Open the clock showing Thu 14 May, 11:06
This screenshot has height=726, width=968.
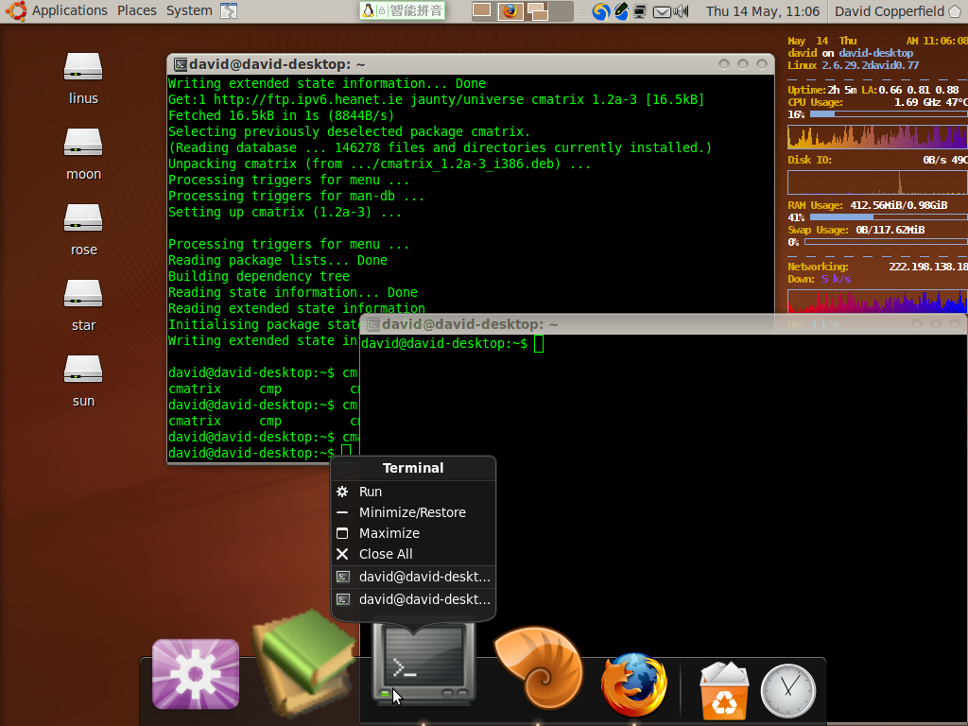(763, 11)
